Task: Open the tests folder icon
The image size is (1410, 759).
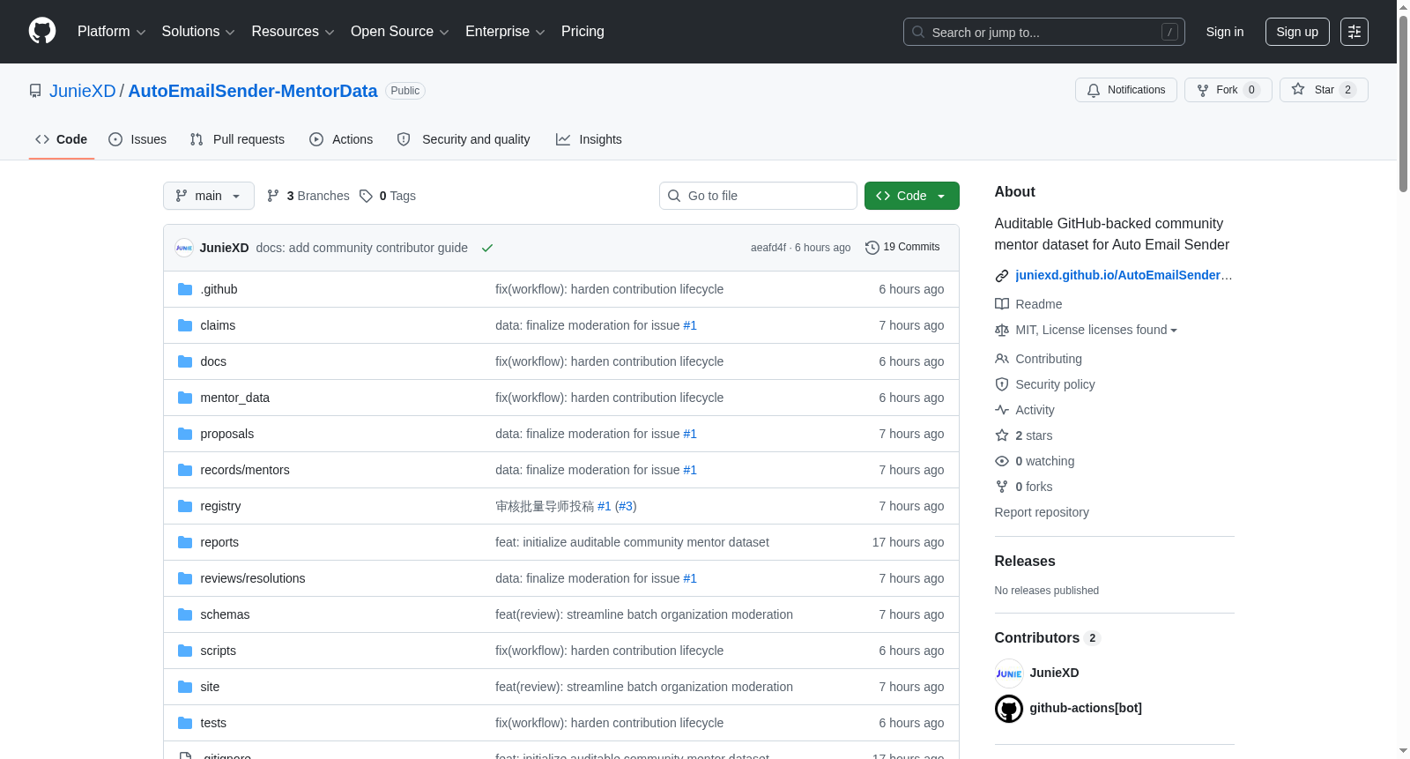Action: (x=185, y=723)
